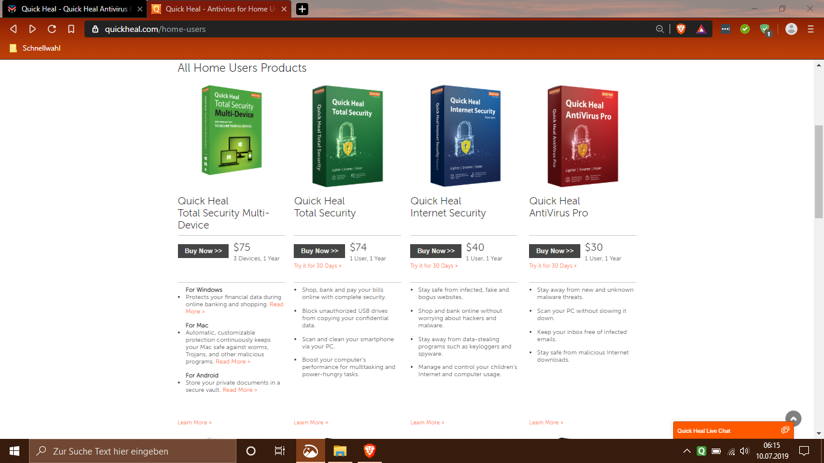Click Read More under For Mac

tap(233, 362)
